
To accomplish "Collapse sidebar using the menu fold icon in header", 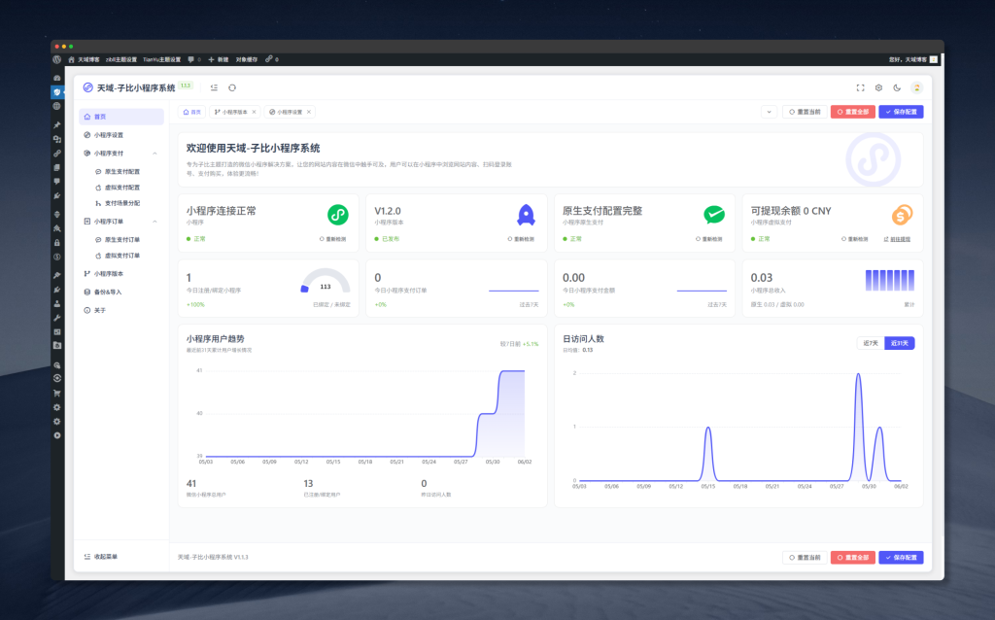I will click(x=214, y=87).
